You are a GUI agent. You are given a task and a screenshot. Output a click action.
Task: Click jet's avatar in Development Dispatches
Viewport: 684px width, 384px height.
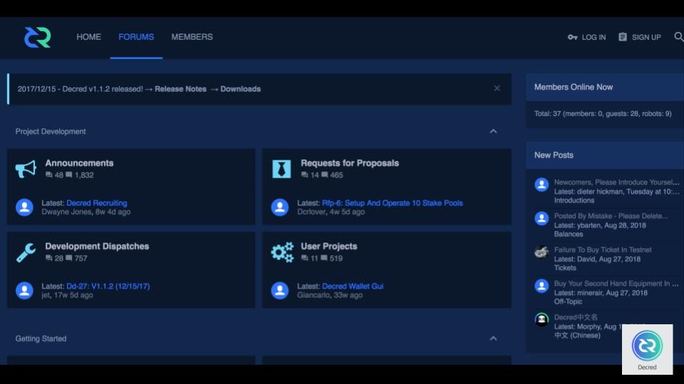coord(24,290)
